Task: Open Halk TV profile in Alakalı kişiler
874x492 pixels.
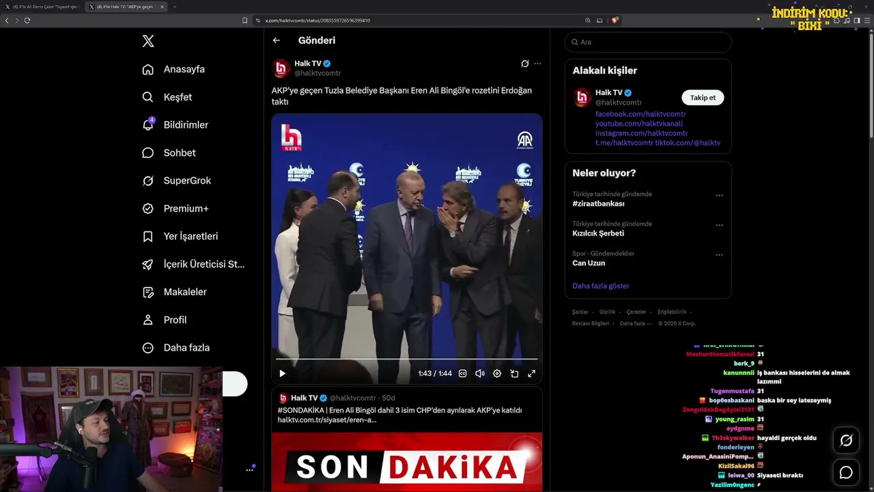Action: [608, 92]
